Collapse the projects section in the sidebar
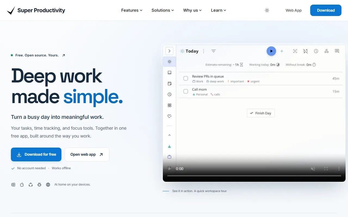The image size is (348, 217). click(169, 135)
